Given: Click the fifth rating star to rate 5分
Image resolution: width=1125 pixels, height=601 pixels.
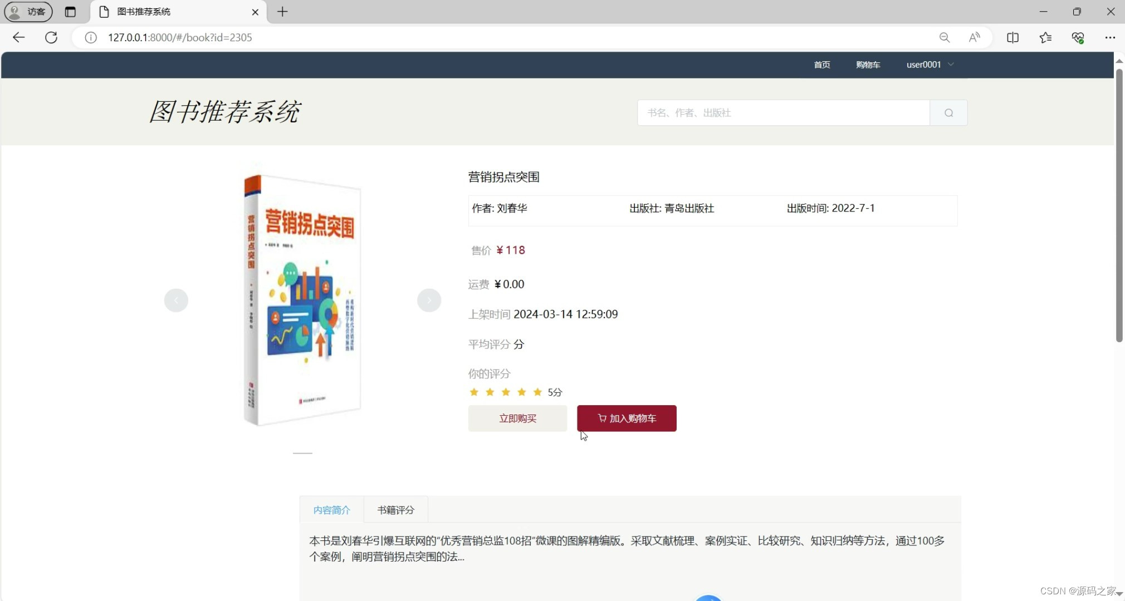Looking at the screenshot, I should click(537, 392).
